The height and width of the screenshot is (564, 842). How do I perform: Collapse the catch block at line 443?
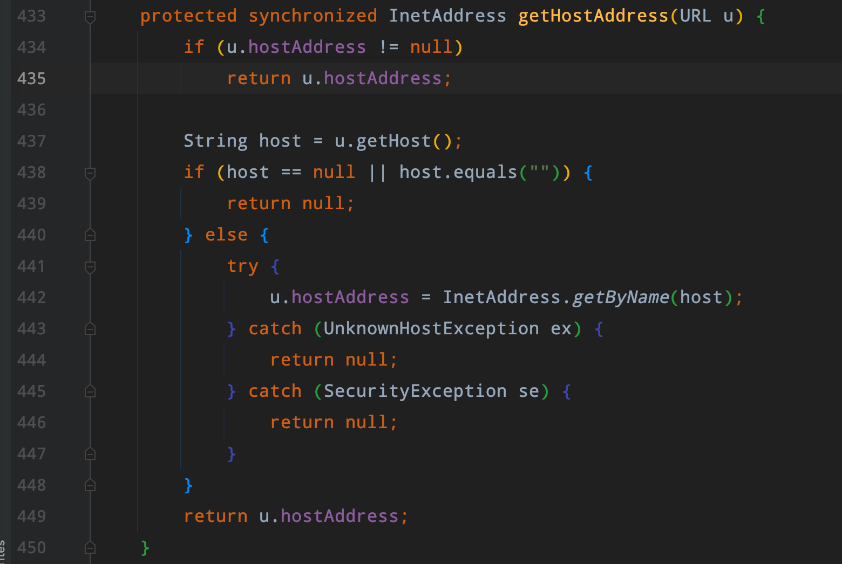coord(90,328)
